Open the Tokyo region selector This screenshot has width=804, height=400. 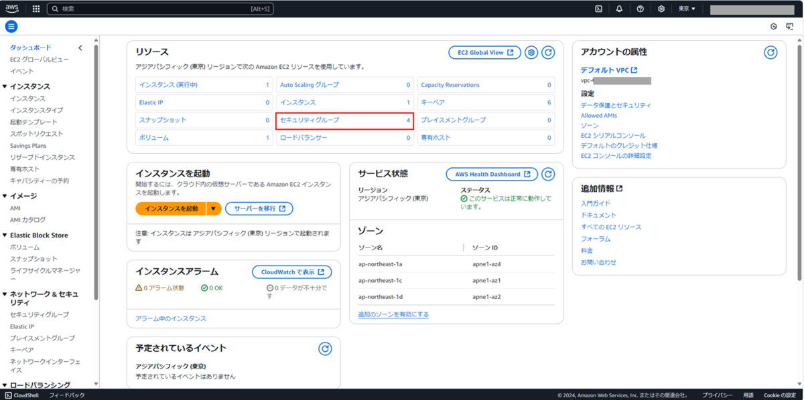pos(687,9)
